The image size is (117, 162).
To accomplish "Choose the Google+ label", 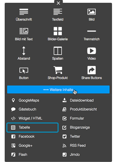I will 25,146.
